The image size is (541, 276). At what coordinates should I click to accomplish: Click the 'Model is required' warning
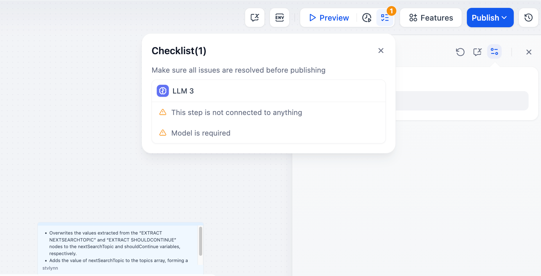[201, 133]
